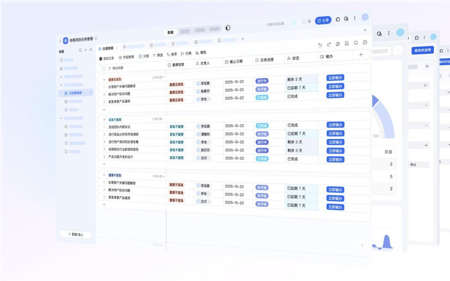Open the 分组 grouping settings
450x281 pixels.
point(145,56)
